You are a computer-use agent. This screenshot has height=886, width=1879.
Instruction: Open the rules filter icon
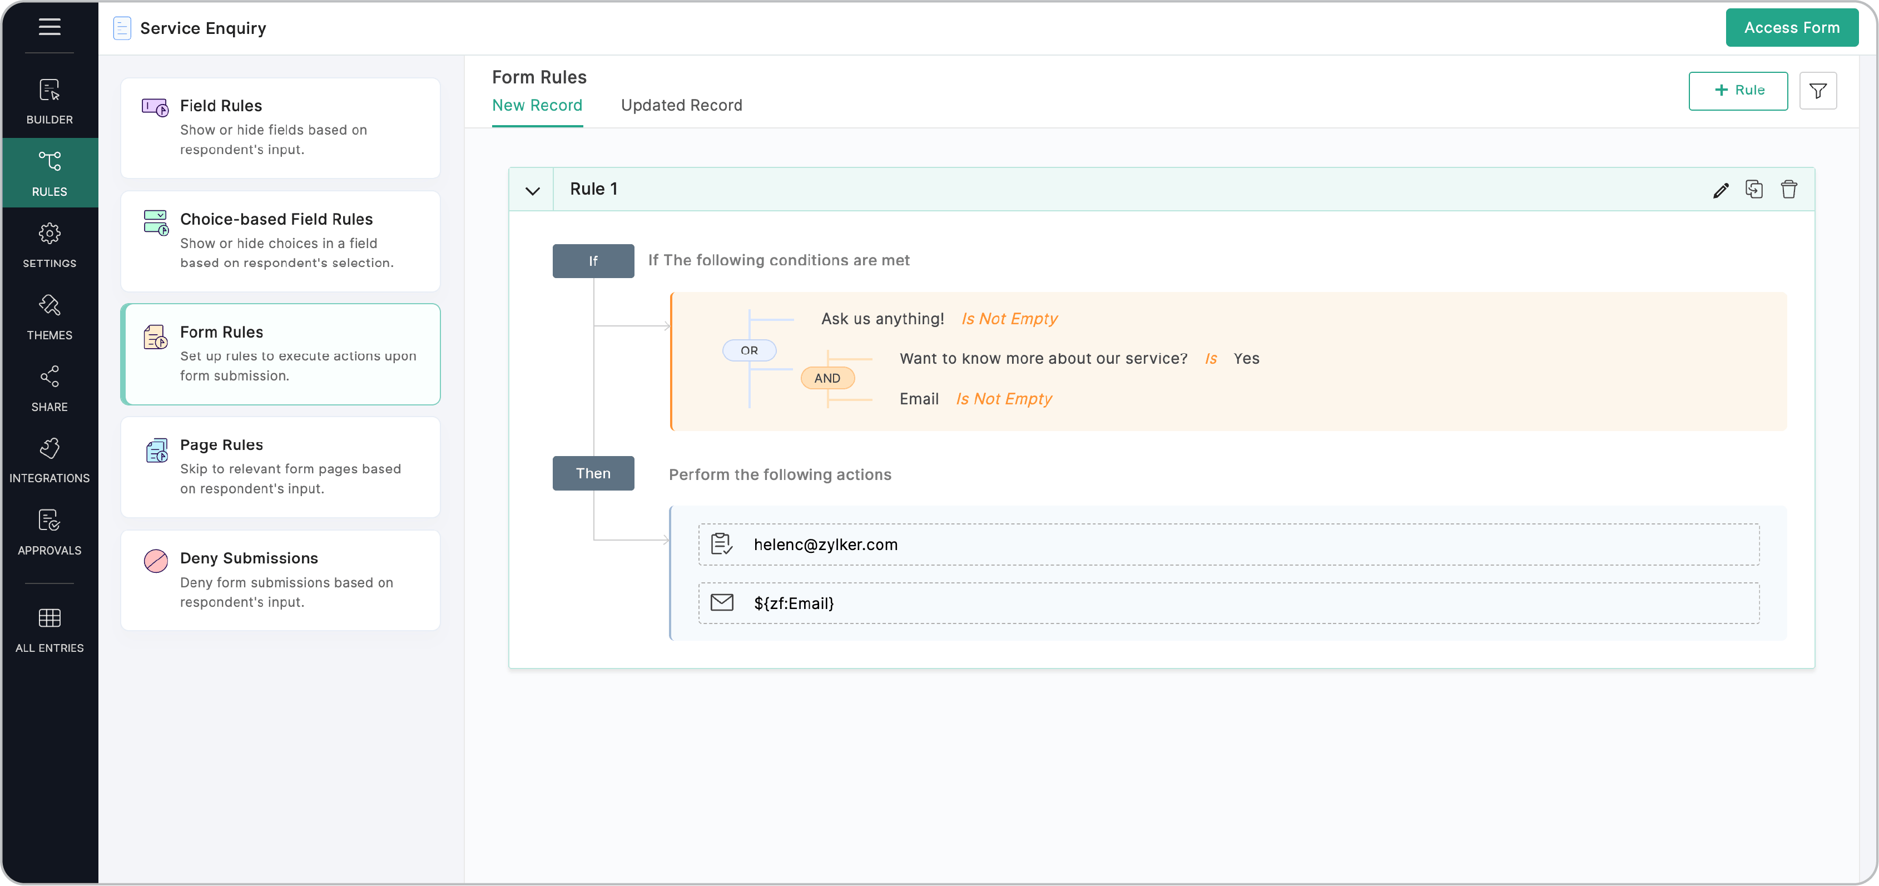click(x=1818, y=91)
